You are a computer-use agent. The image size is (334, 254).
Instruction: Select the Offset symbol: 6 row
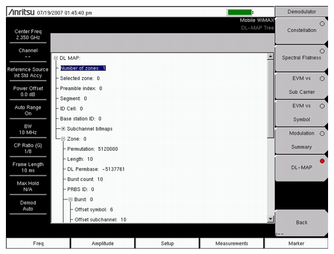click(x=94, y=209)
